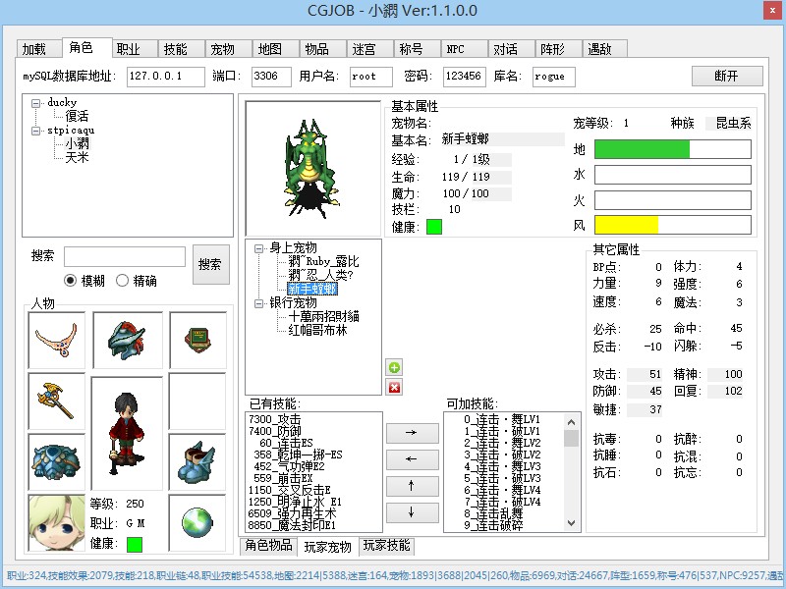The width and height of the screenshot is (786, 589).
Task: Click the 搜索 search button
Action: tap(210, 264)
